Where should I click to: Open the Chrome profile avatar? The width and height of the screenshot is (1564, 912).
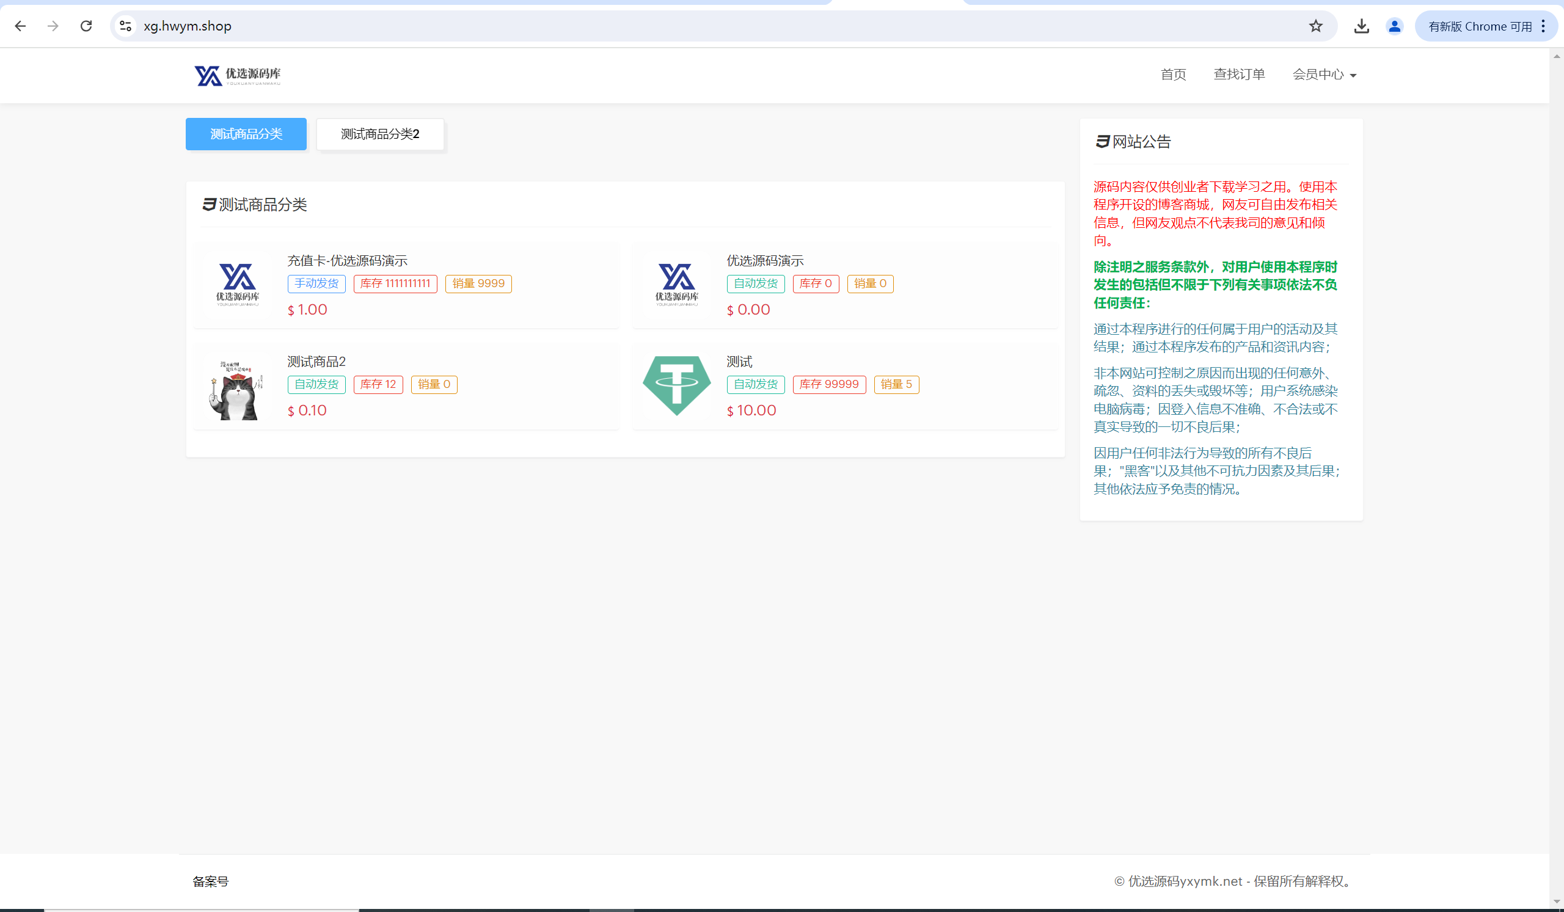1394,26
